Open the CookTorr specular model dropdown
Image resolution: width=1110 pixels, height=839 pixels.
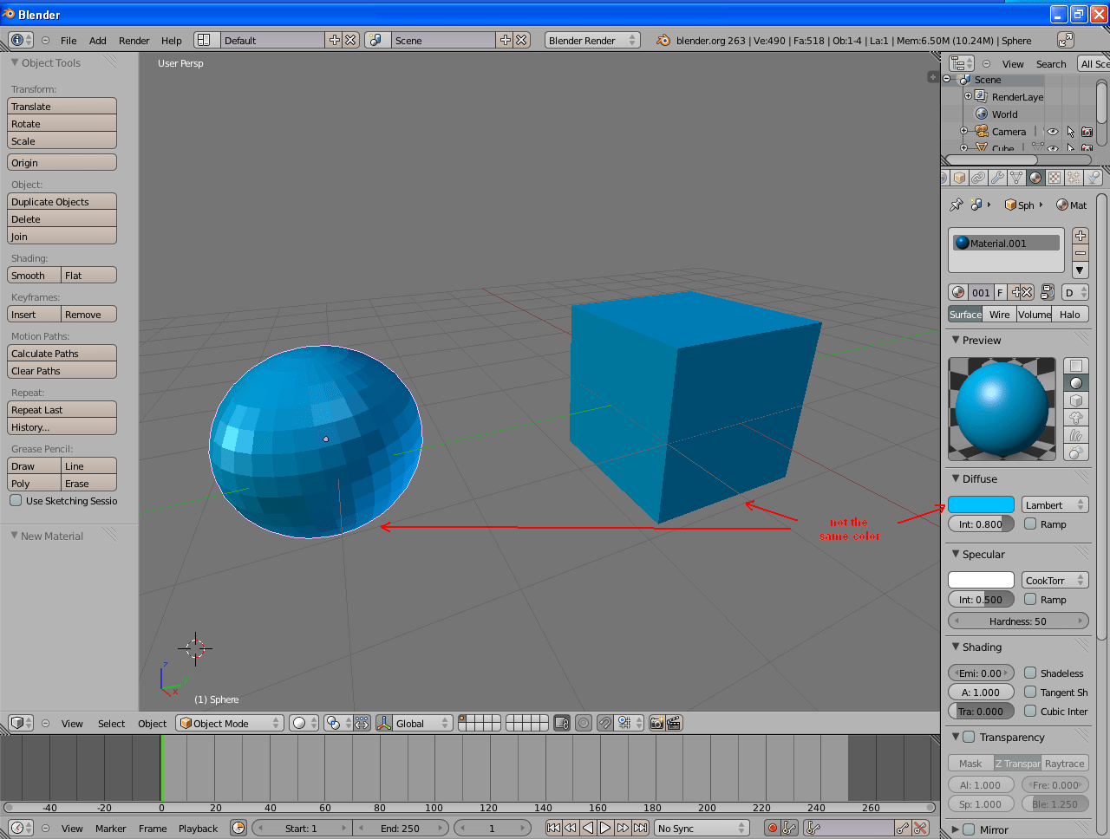(x=1054, y=579)
